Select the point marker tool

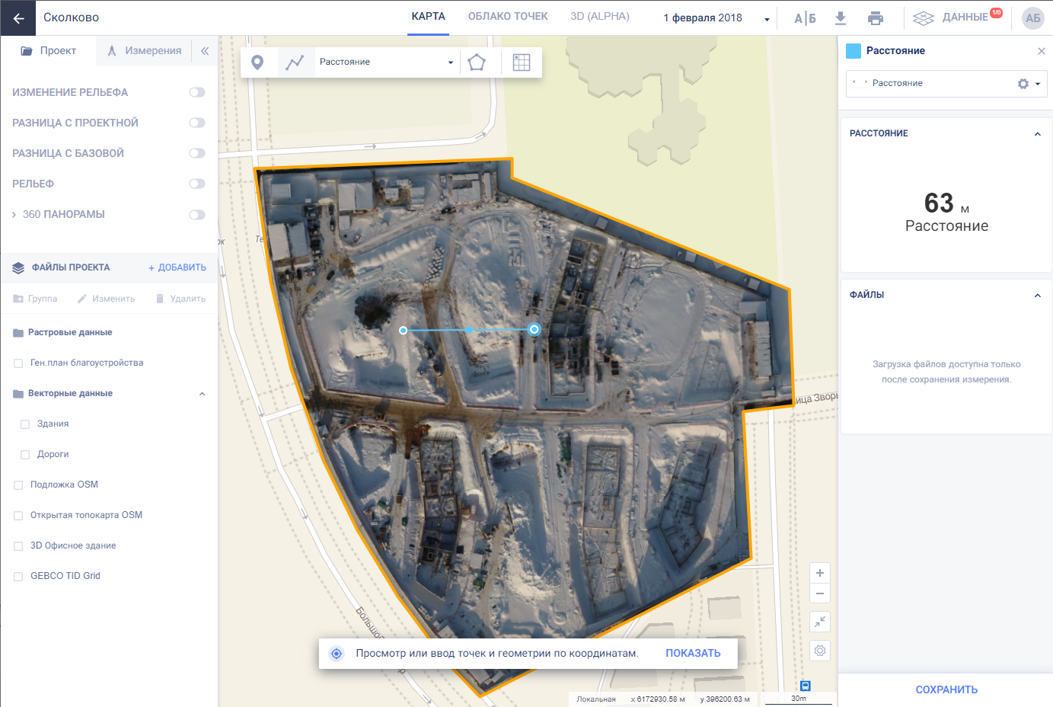pos(257,62)
